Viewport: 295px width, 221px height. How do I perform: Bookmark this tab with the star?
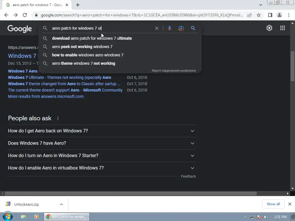[x=259, y=15]
